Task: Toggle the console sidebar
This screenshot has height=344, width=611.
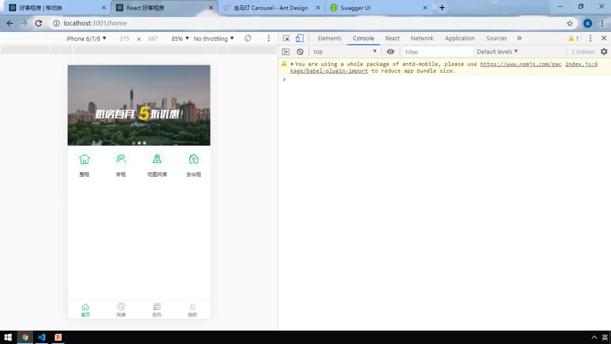Action: click(286, 52)
